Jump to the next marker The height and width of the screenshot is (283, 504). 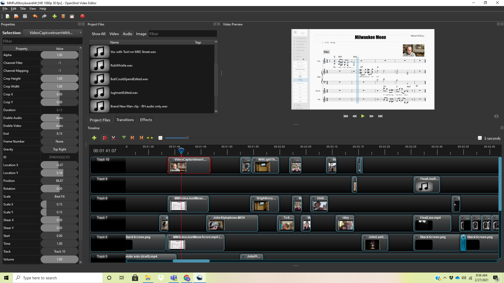141,138
